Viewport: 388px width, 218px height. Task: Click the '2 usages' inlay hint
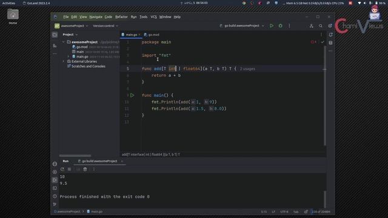point(247,68)
